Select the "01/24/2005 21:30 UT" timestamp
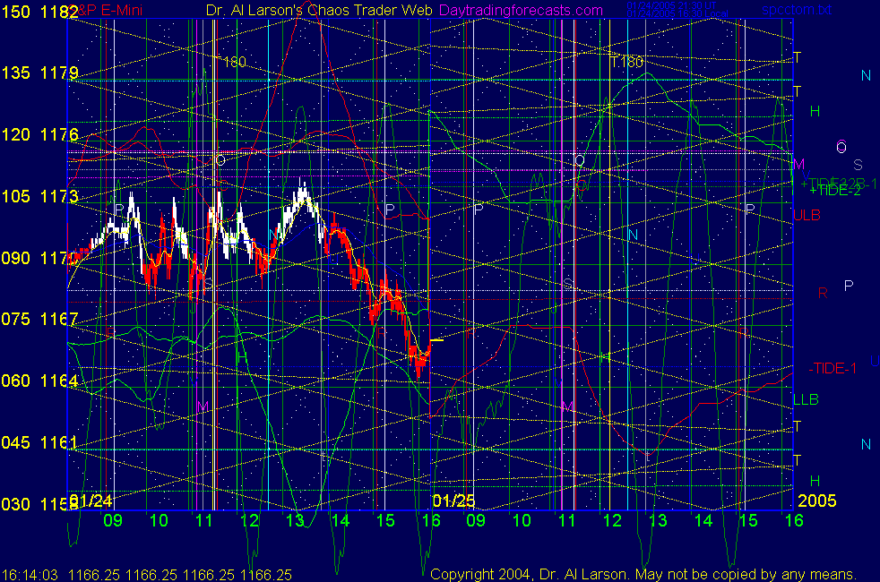Image resolution: width=880 pixels, height=582 pixels. click(x=671, y=5)
